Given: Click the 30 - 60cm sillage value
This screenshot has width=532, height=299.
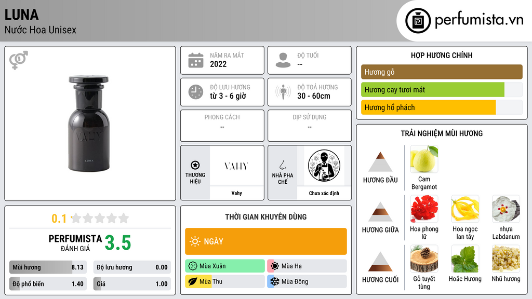Looking at the screenshot, I should coord(314,96).
